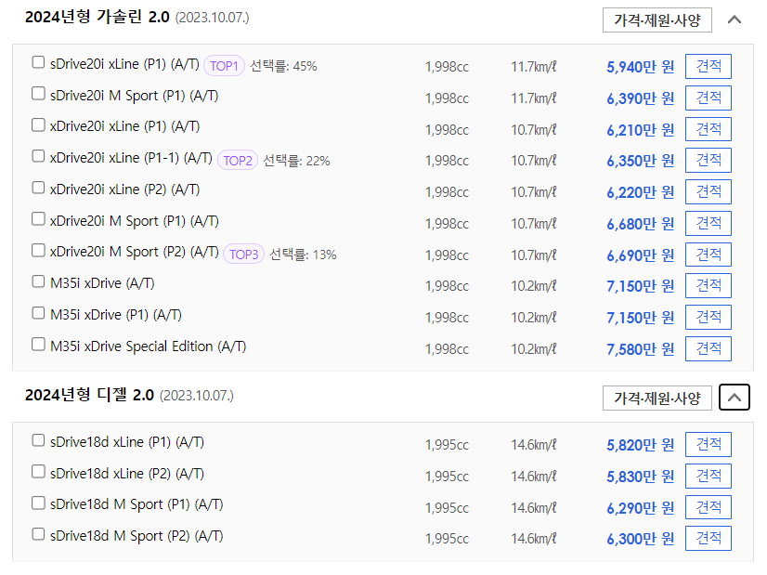Screen dimensions: 767x575
Task: Get 견적 for M35i xDrive Special Edition
Action: [x=708, y=348]
